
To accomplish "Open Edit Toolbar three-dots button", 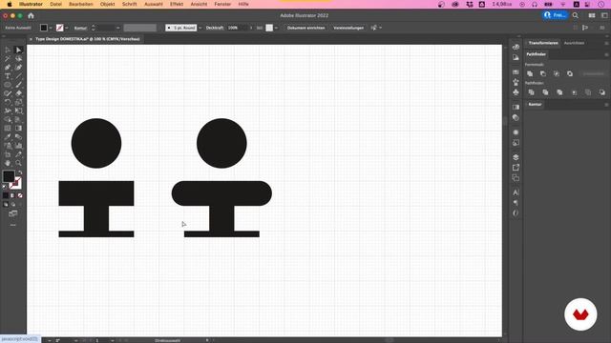I will (12, 225).
